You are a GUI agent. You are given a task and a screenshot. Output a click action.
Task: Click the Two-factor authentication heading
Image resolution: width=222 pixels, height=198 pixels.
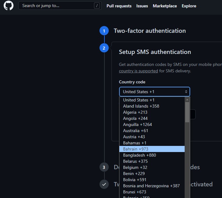point(150,31)
